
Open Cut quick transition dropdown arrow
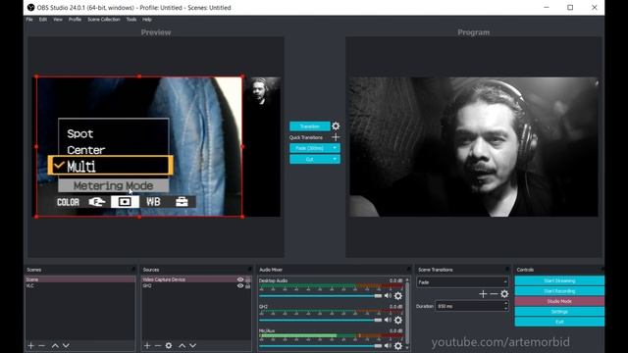click(335, 159)
